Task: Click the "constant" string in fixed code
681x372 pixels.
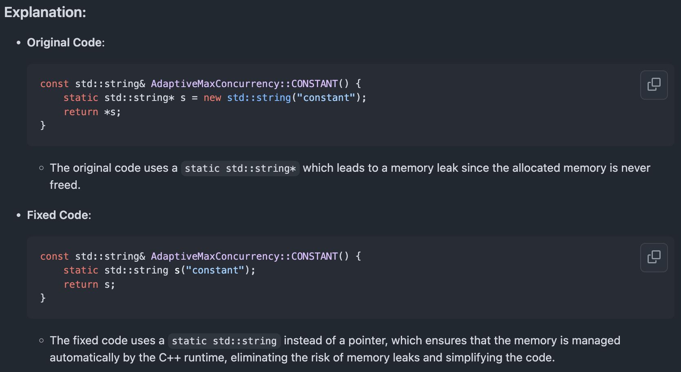Action: click(x=215, y=270)
